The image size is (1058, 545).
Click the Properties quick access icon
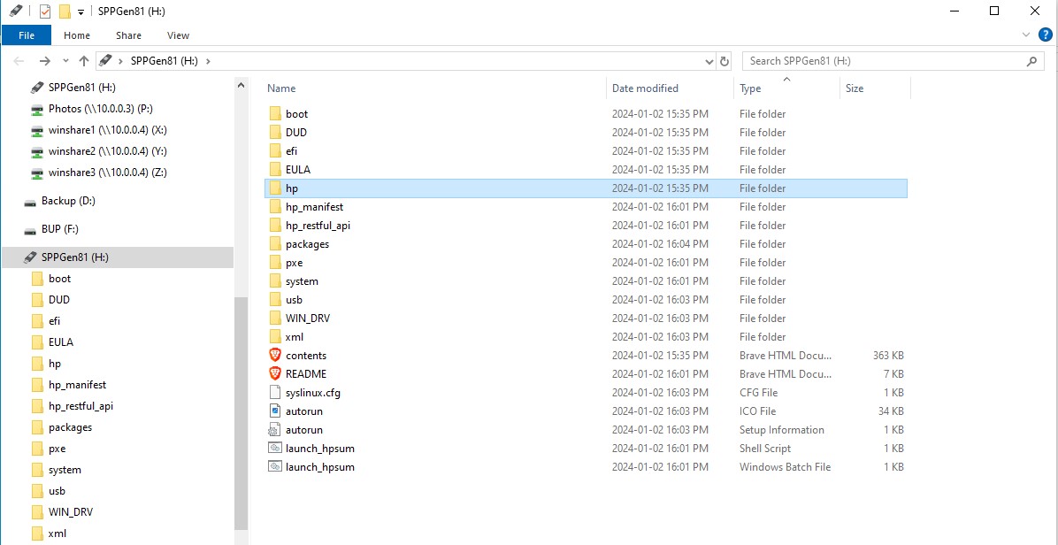pos(44,12)
